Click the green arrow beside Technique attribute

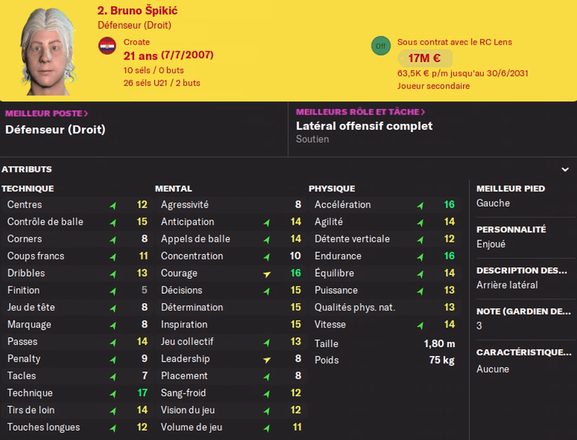[x=113, y=394]
